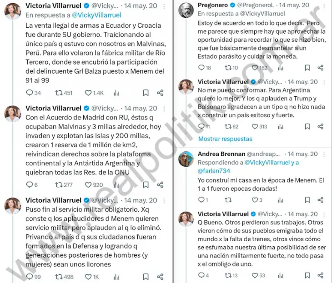The height and width of the screenshot is (283, 332).
Task: Open the @farlan734 mention link
Action: tap(214, 171)
